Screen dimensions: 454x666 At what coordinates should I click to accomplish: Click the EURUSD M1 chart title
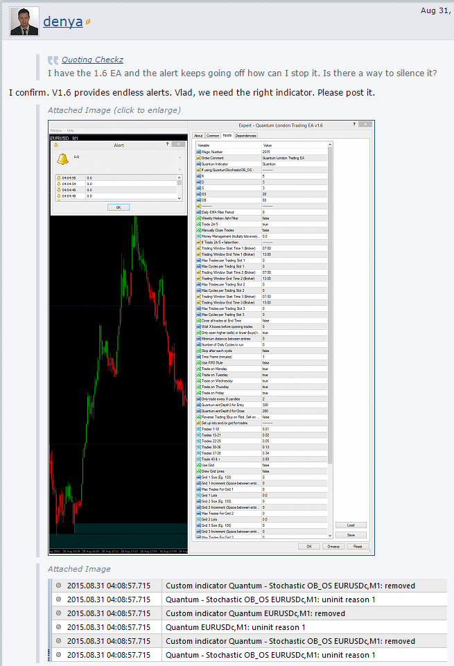pos(64,138)
